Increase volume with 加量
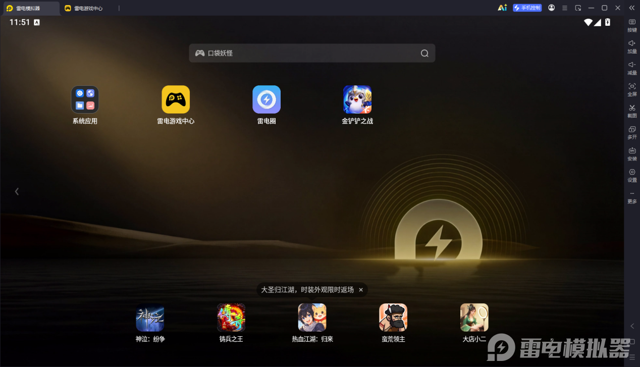 [x=632, y=47]
